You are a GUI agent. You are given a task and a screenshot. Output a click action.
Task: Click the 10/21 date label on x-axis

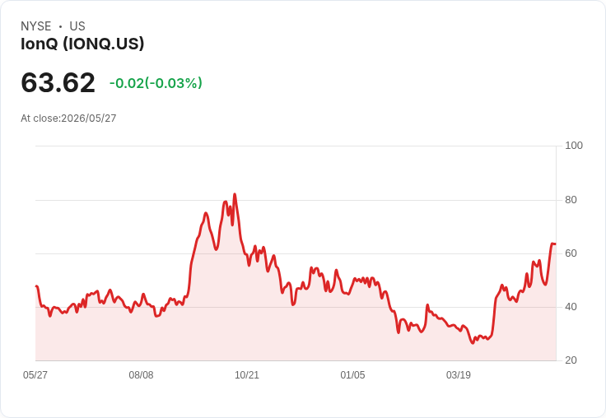point(247,374)
